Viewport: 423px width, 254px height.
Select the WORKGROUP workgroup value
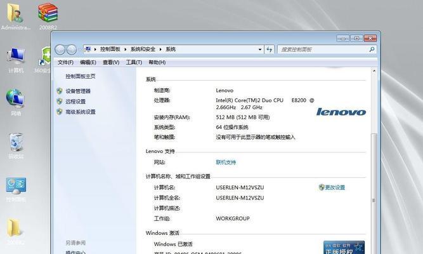(x=233, y=218)
